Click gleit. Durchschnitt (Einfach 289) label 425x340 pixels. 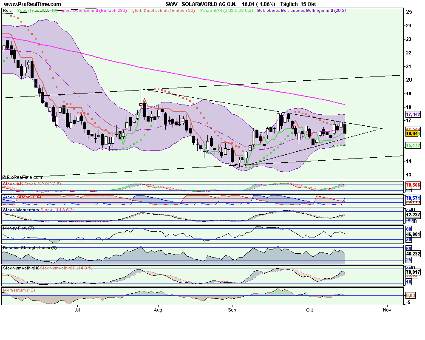click(94, 11)
